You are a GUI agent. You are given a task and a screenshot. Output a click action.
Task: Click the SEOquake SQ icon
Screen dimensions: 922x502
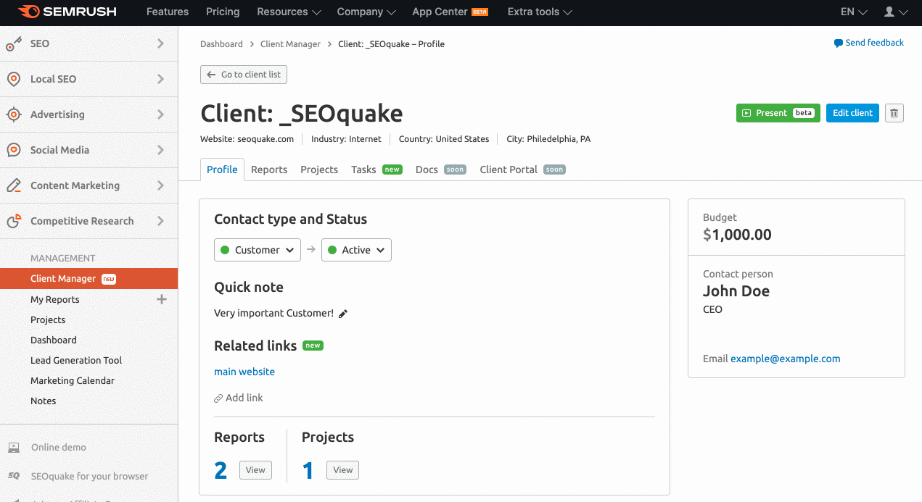tap(14, 476)
